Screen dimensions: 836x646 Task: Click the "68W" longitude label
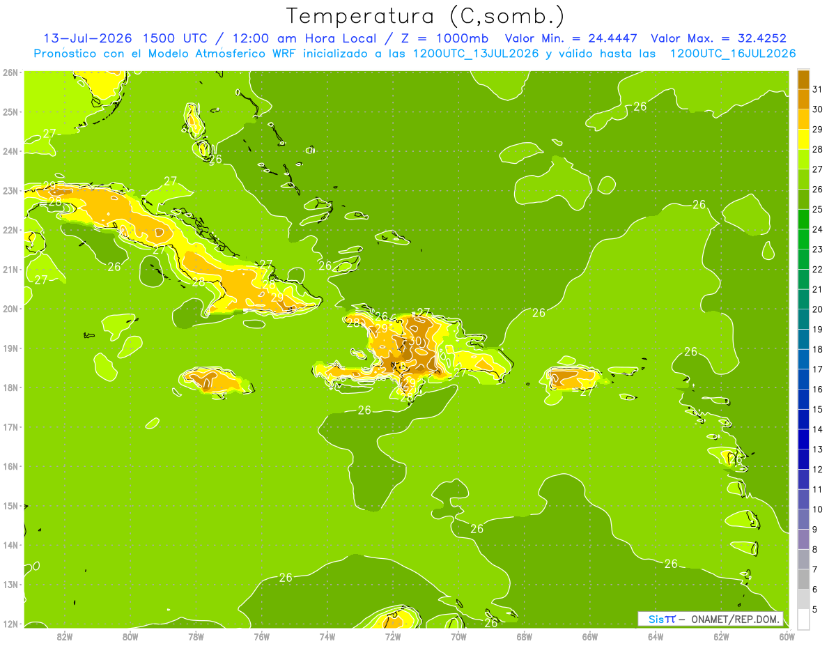click(525, 636)
